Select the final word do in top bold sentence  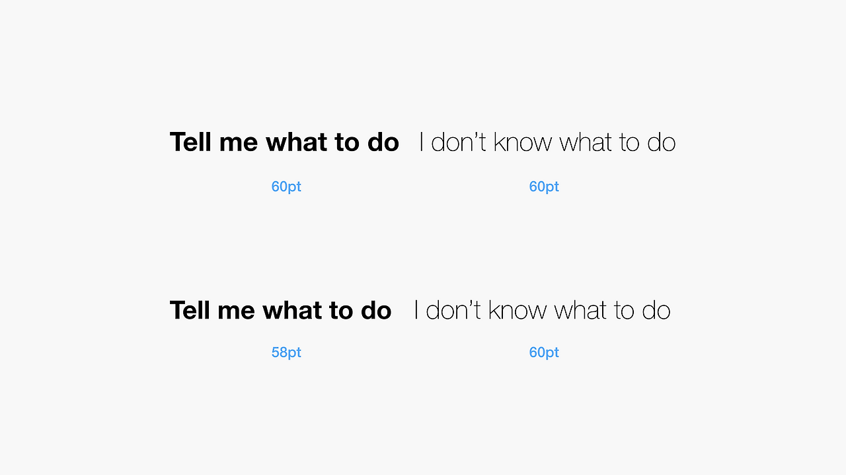(x=383, y=142)
